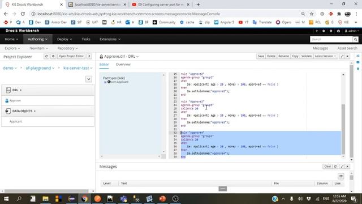Open the Home menu
Screen dimensions: 362x204
11,39
